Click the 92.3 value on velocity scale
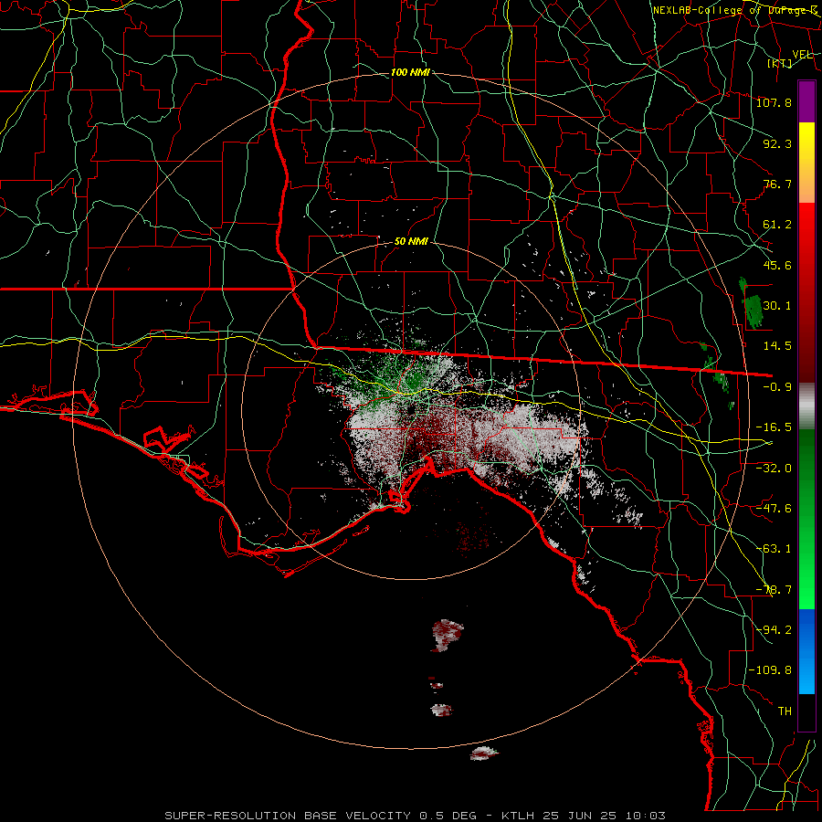The width and height of the screenshot is (822, 822). pyautogui.click(x=777, y=143)
